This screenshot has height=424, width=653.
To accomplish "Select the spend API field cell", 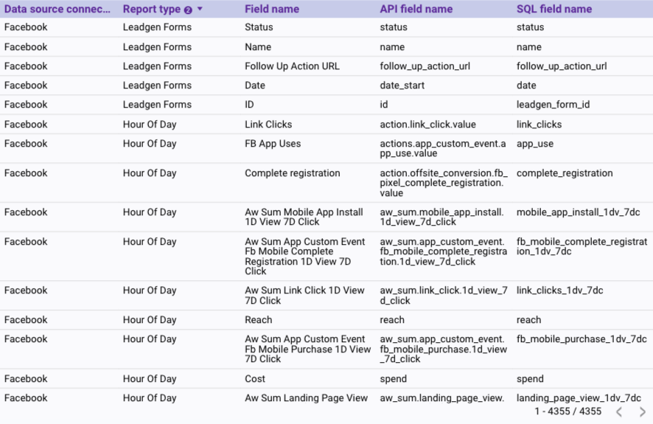I will (393, 379).
